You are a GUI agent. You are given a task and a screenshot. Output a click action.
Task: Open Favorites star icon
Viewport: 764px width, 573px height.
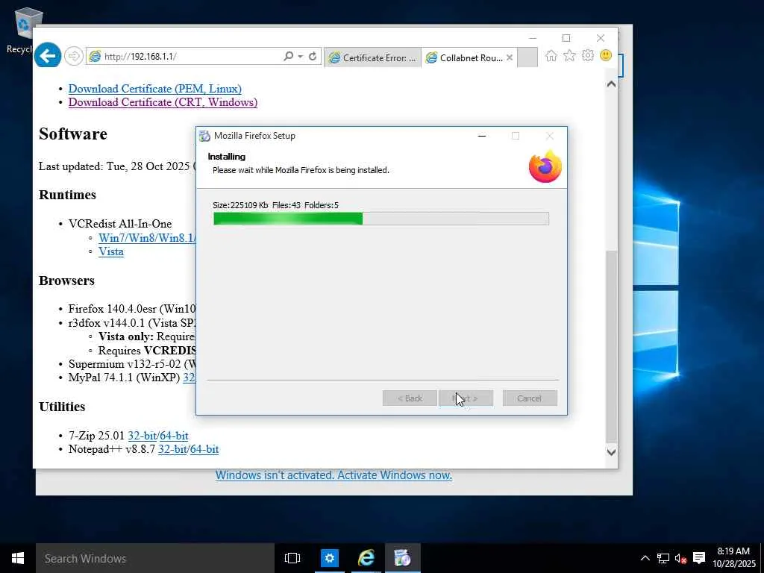(x=569, y=55)
